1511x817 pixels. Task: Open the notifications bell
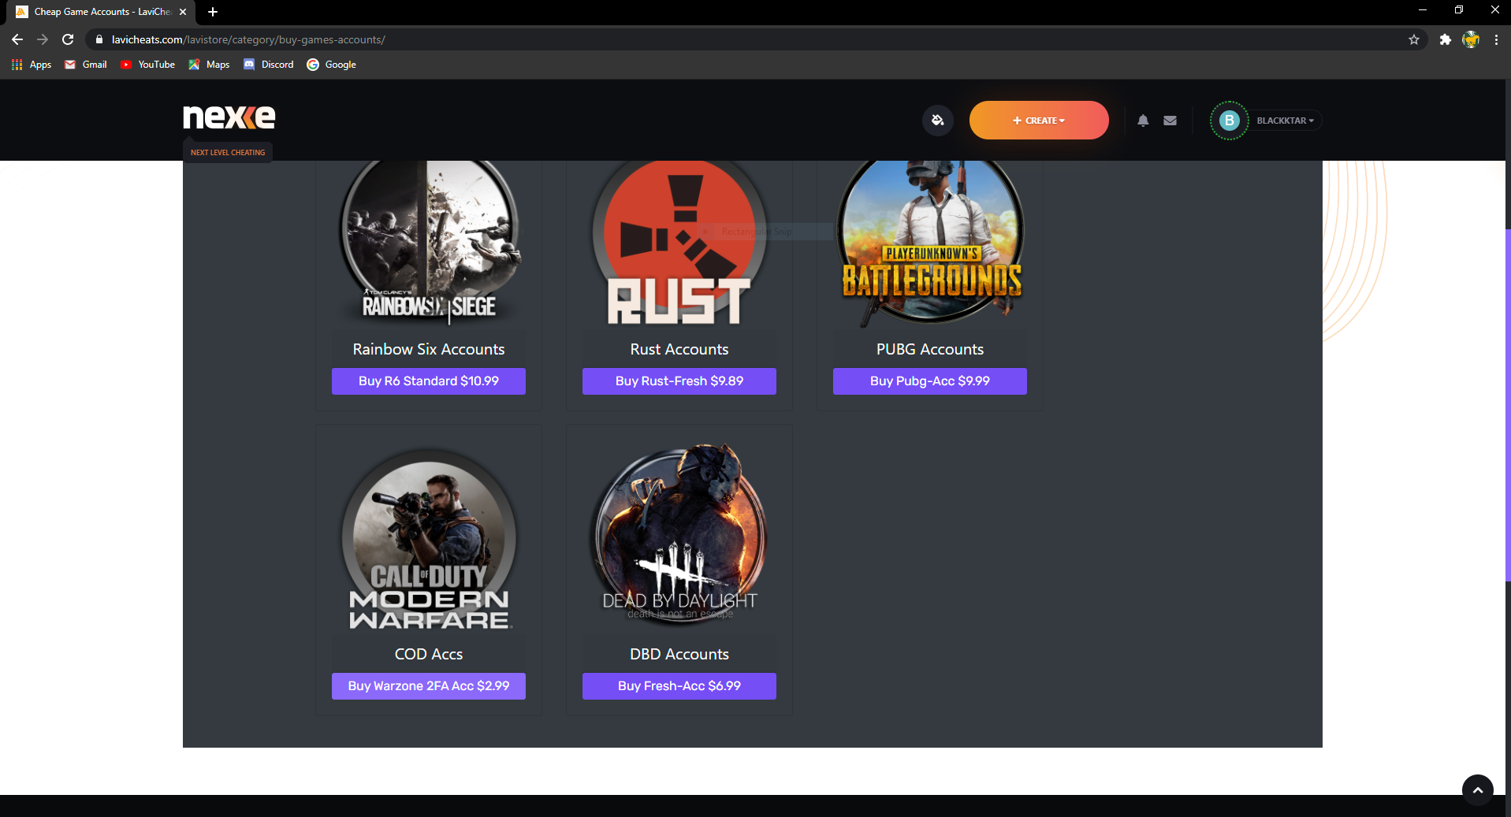point(1143,121)
